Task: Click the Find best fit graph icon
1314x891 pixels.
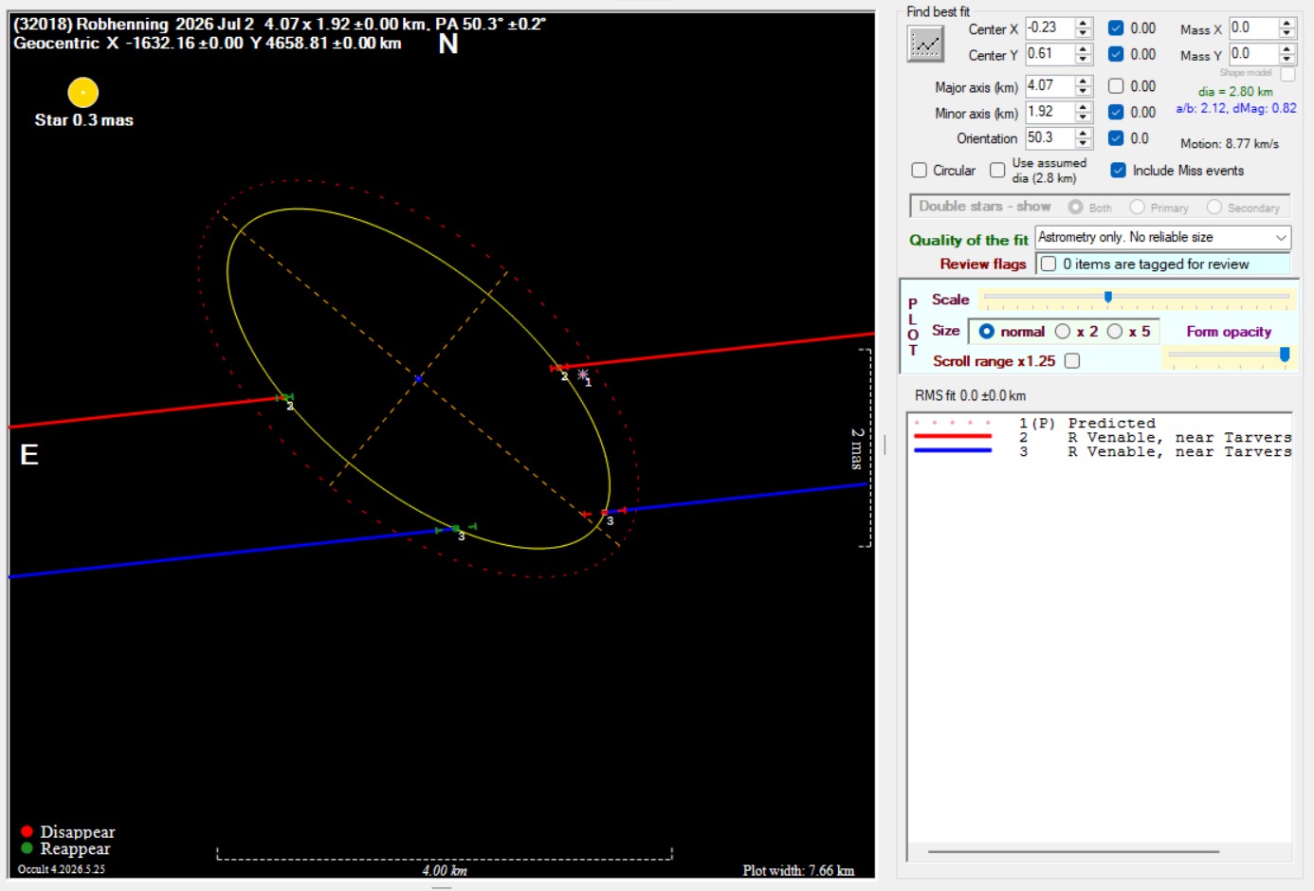Action: click(x=925, y=45)
